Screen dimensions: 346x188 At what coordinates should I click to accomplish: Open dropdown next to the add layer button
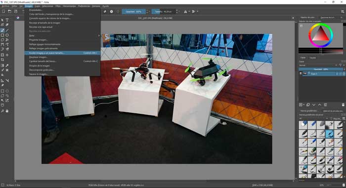pos(304,105)
